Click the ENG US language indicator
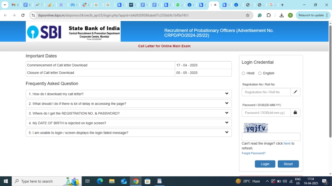The height and width of the screenshot is (186, 332). click(x=298, y=181)
